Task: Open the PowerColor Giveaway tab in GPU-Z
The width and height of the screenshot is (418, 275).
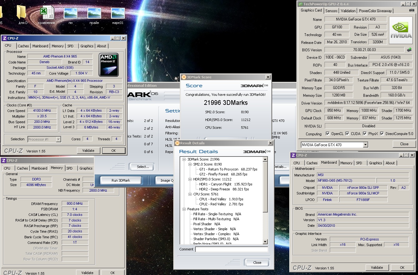Action: [375, 11]
